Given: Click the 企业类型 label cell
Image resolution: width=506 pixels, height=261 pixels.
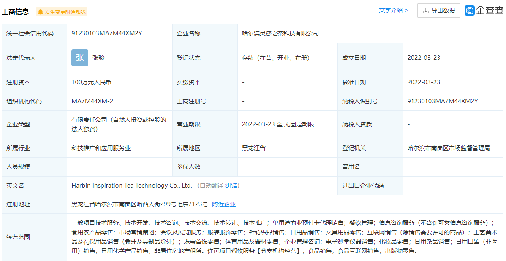Looking at the screenshot, I should pyautogui.click(x=35, y=124).
